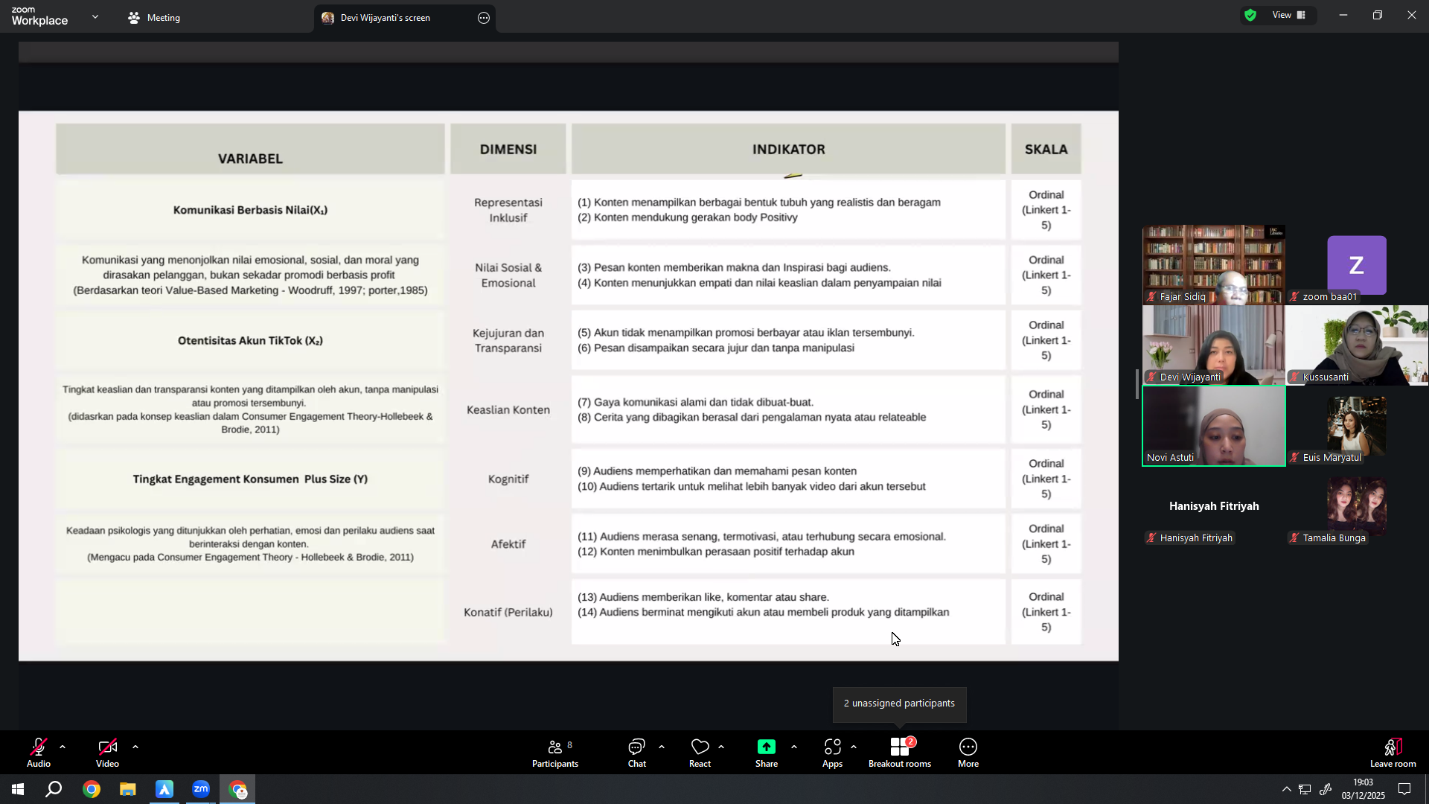Click the pen/ink workspace tray icon

click(1326, 789)
